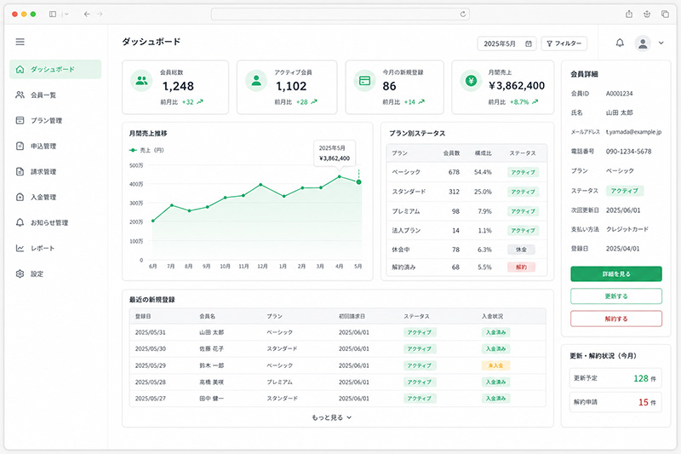Click the browser share icon

(x=629, y=14)
